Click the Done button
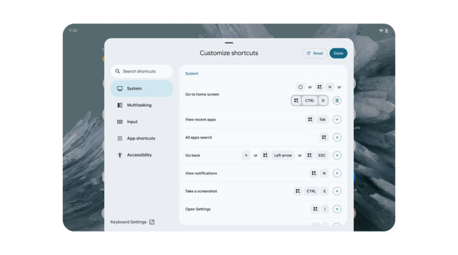 (338, 54)
